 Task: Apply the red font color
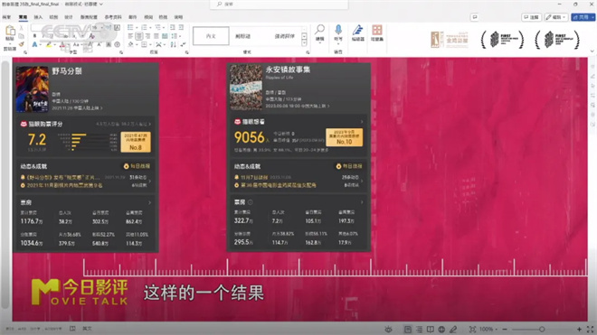click(x=62, y=45)
